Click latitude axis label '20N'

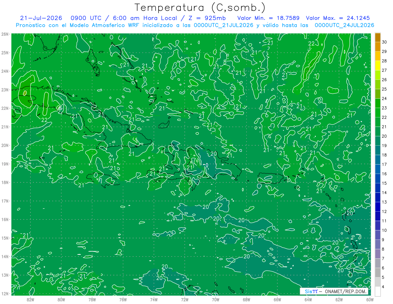(x=5, y=145)
